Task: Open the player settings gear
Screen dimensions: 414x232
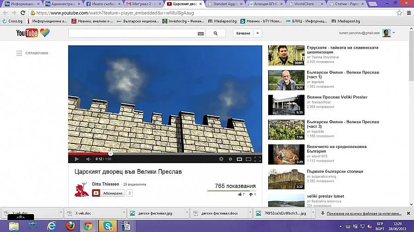Action: tap(221, 159)
